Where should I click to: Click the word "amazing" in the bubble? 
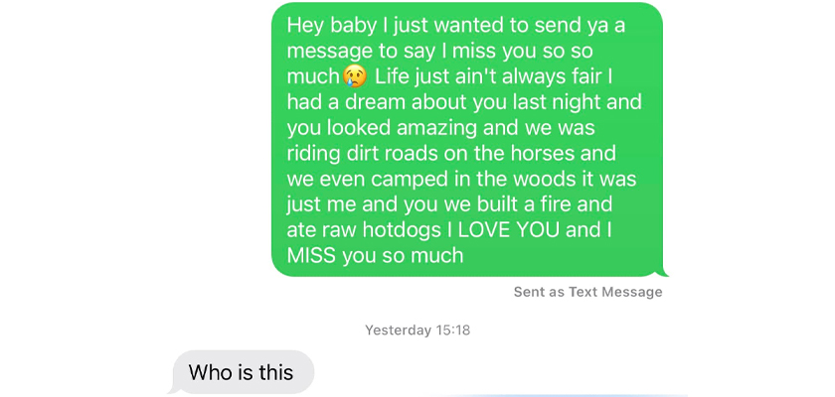pyautogui.click(x=438, y=129)
